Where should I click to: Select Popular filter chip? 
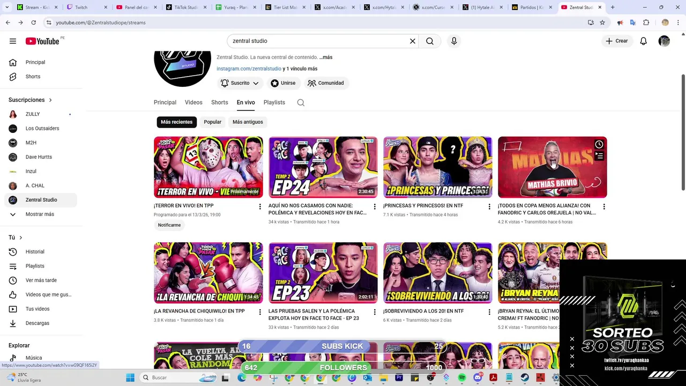(x=212, y=122)
